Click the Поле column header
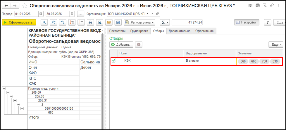The width and height of the screenshot is (286, 130). click(x=150, y=53)
